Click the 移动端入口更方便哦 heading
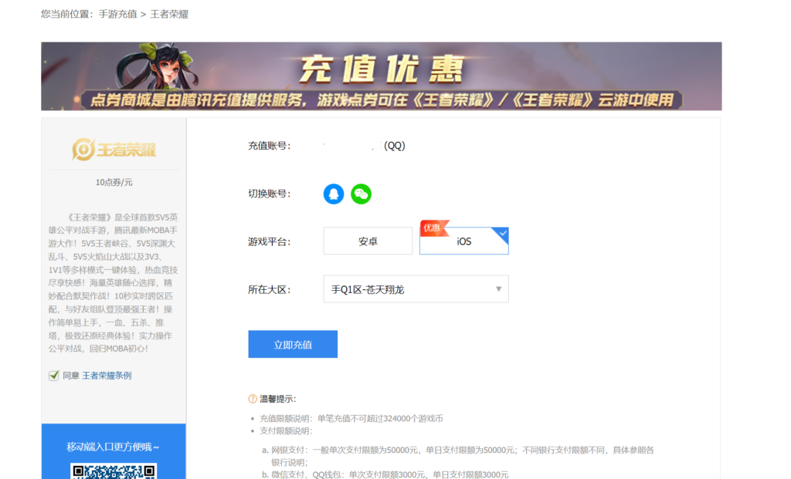The width and height of the screenshot is (791, 479). click(x=113, y=447)
